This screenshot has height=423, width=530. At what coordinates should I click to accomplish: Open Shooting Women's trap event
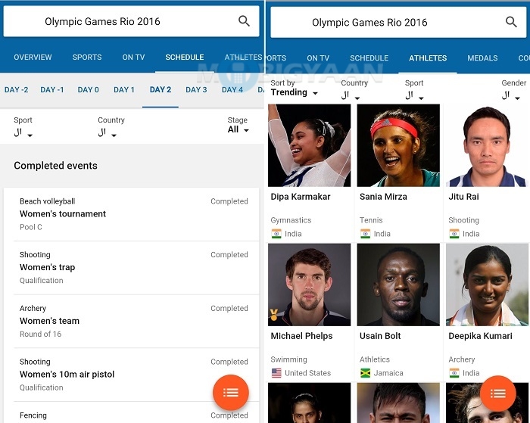click(x=131, y=268)
